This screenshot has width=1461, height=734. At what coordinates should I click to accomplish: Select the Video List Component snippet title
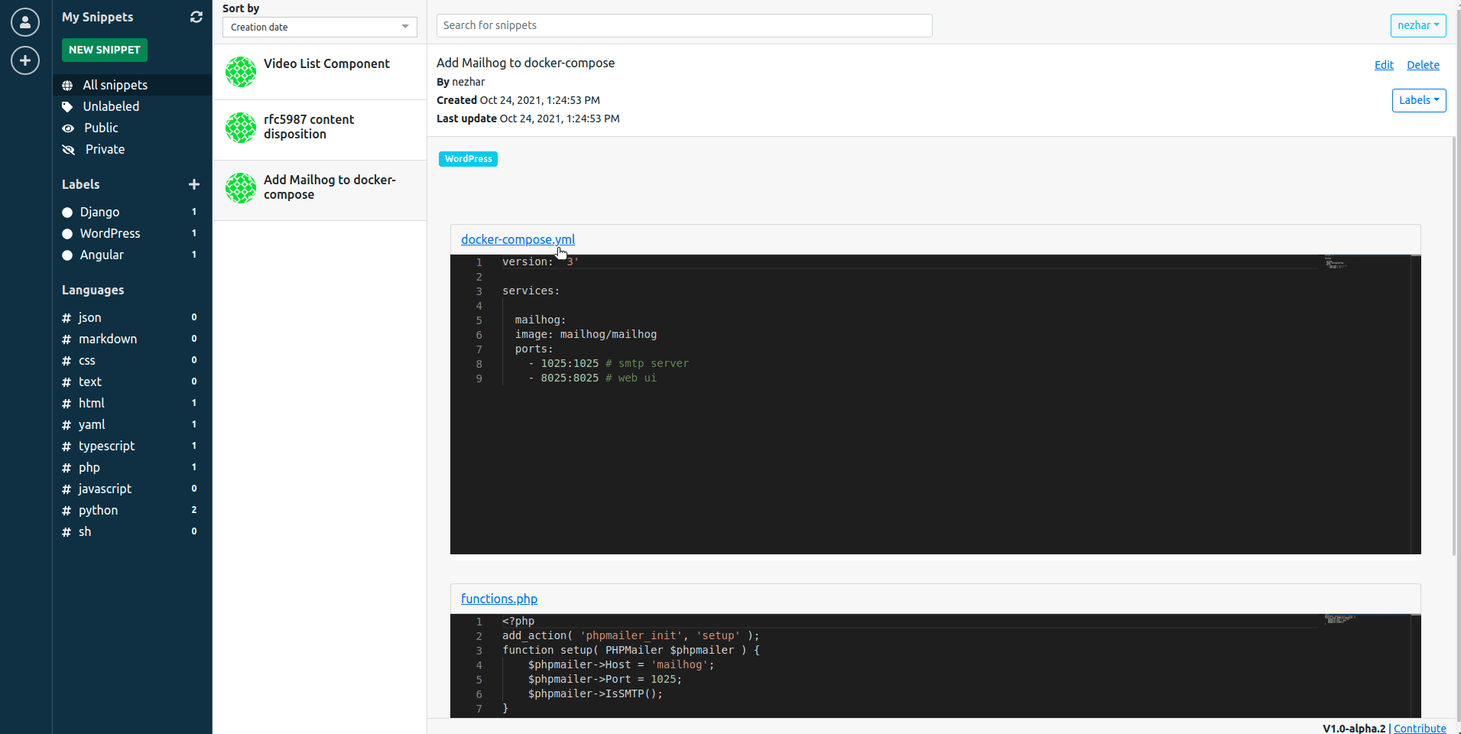click(x=326, y=63)
